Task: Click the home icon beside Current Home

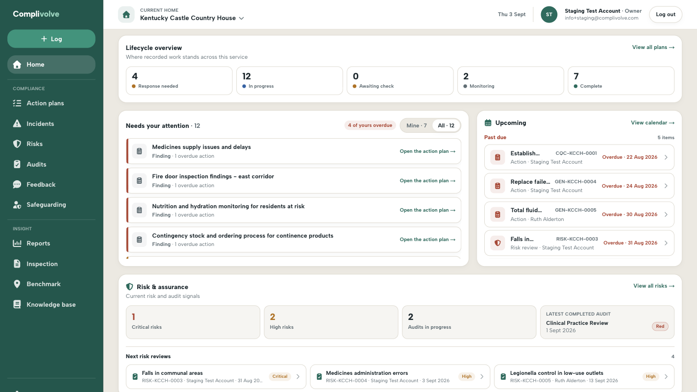Action: (x=126, y=15)
